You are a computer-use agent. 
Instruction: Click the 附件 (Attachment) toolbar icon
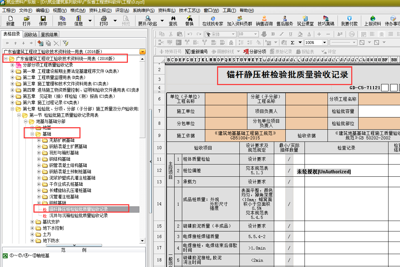pyautogui.click(x=62, y=21)
